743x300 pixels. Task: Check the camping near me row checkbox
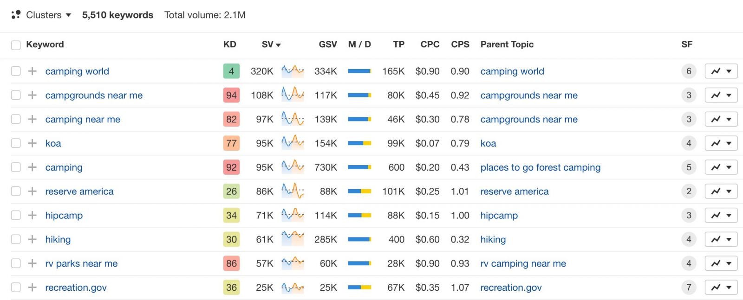point(16,119)
